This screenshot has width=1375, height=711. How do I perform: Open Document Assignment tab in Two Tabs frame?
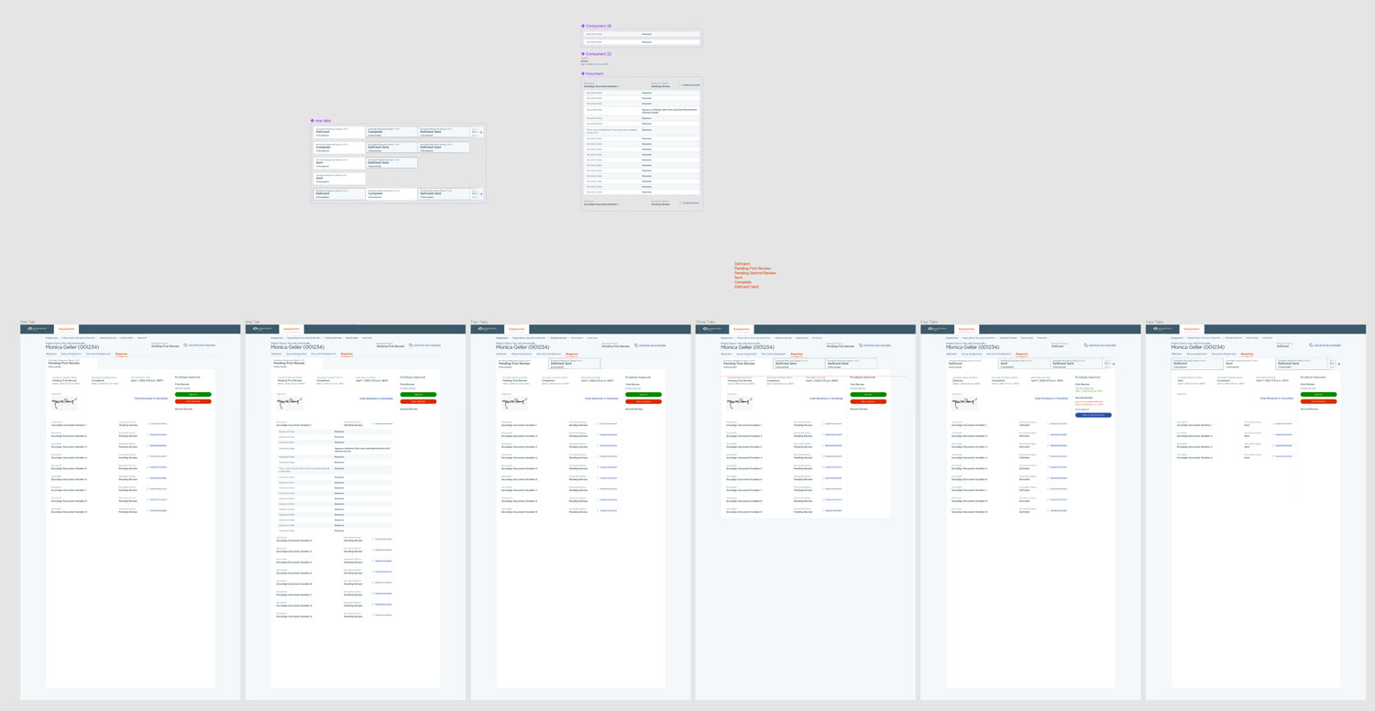click(x=548, y=354)
